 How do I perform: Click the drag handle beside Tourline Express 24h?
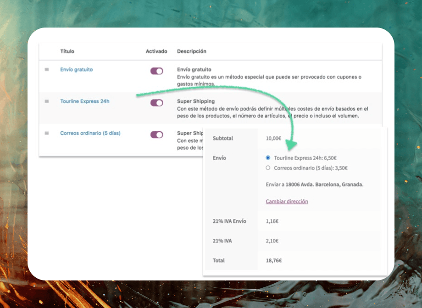pyautogui.click(x=46, y=101)
